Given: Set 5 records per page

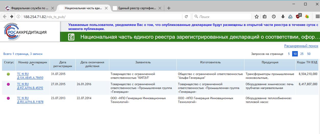Looking at the screenshot, I should [289, 54].
